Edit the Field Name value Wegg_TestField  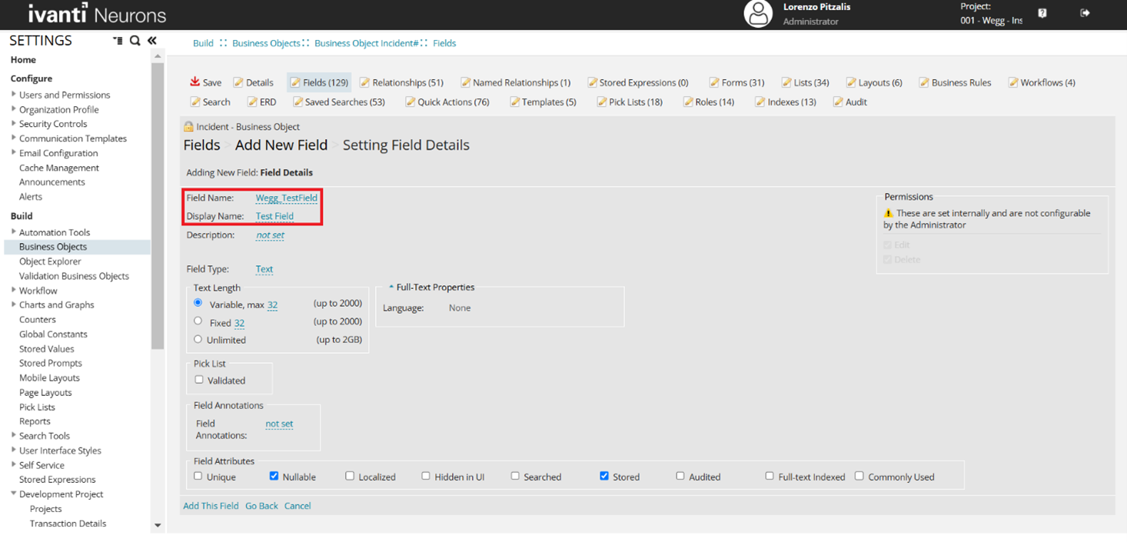pyautogui.click(x=287, y=198)
